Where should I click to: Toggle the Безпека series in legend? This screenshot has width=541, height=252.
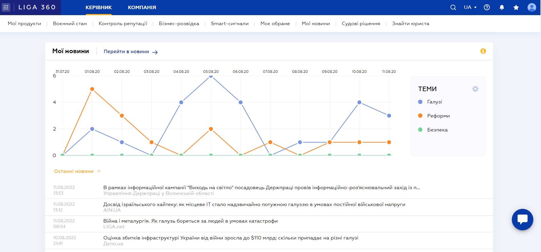coord(433,130)
